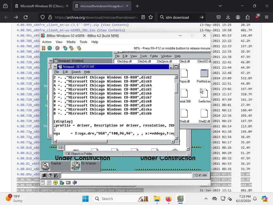Select the Shell.dll file icon
The width and height of the screenshot is (273, 205).
point(184,113)
